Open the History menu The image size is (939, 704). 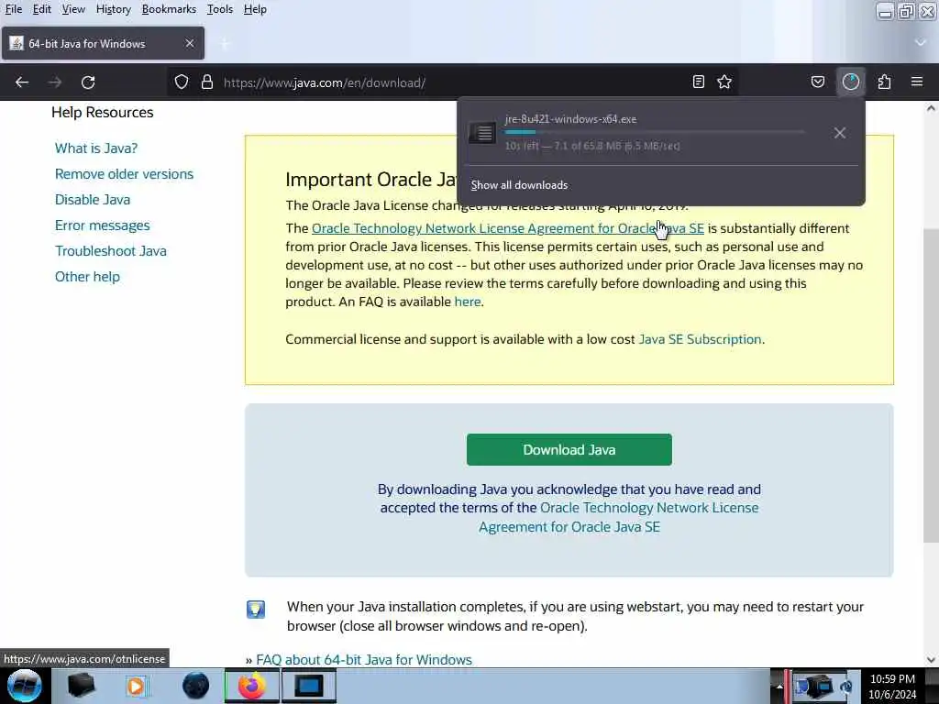click(113, 9)
